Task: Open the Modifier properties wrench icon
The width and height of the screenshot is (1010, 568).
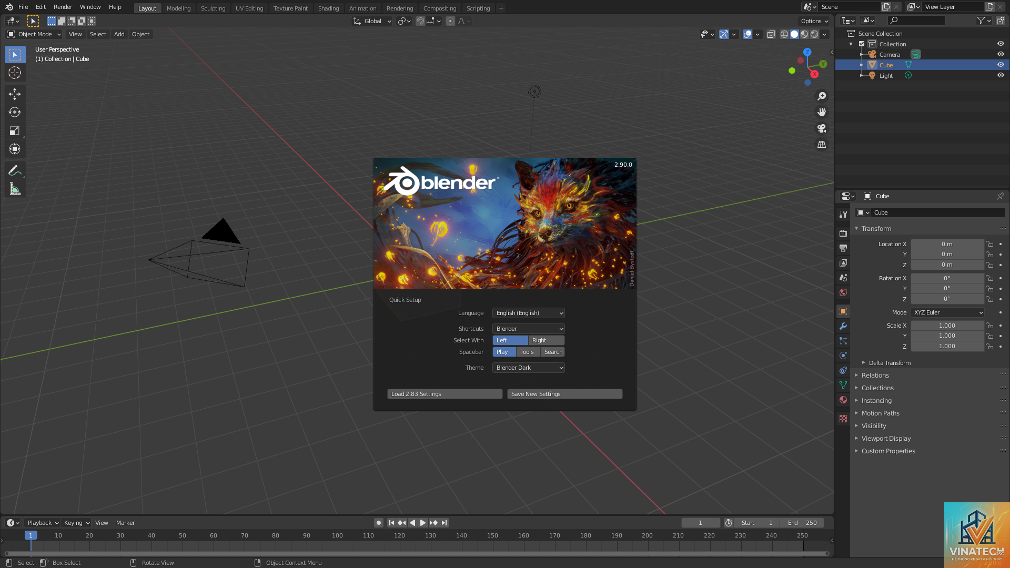Action: (x=843, y=326)
